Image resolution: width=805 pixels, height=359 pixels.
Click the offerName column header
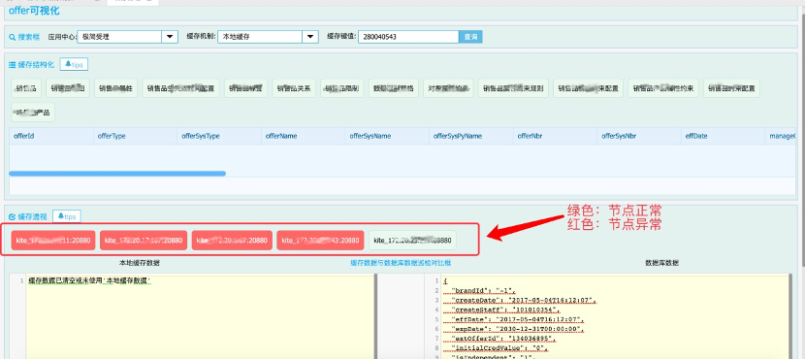coord(304,136)
